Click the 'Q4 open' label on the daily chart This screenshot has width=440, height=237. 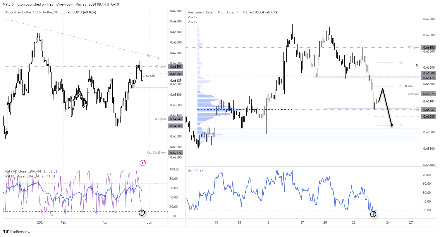[x=161, y=119]
